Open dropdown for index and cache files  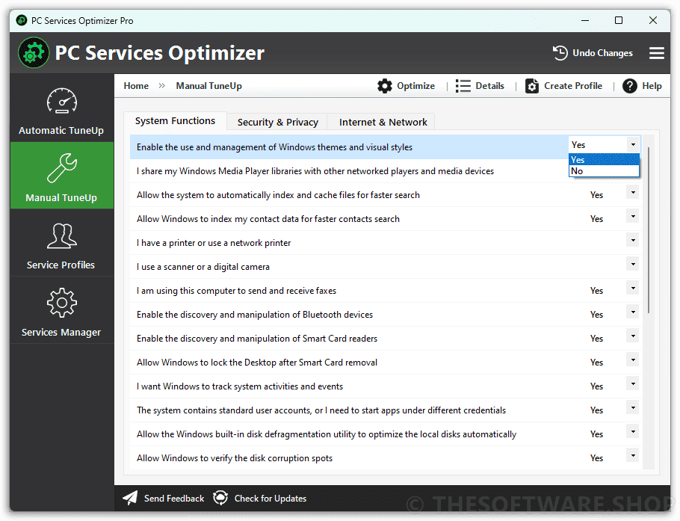click(633, 192)
